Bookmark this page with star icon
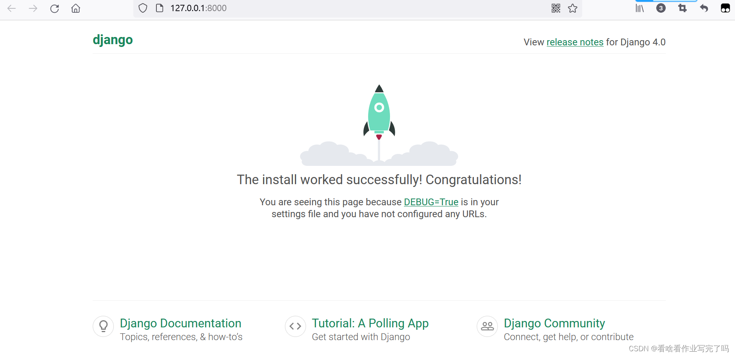The image size is (735, 356). coord(573,8)
